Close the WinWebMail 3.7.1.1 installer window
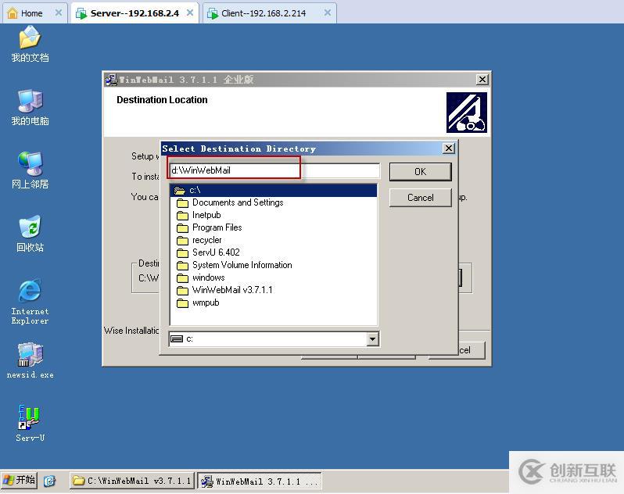The image size is (624, 494). coord(482,80)
